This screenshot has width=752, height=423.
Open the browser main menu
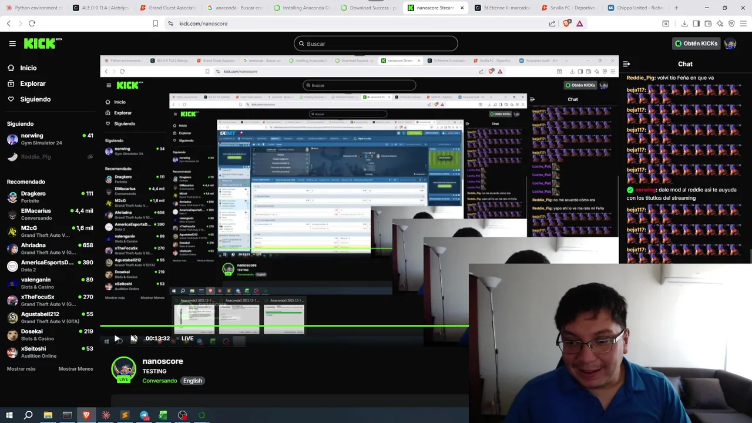pyautogui.click(x=743, y=23)
